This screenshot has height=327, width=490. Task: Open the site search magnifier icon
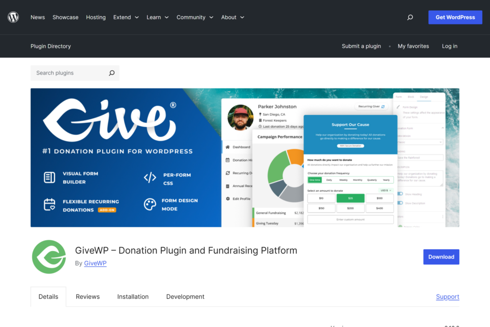coord(410,17)
